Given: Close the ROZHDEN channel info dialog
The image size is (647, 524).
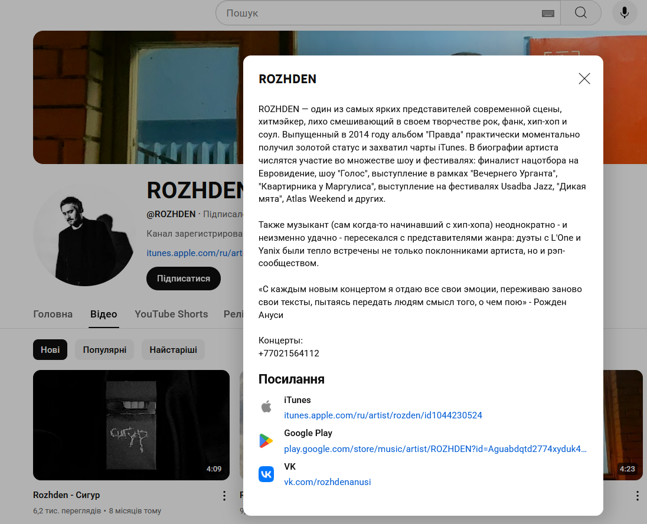Looking at the screenshot, I should [x=584, y=78].
